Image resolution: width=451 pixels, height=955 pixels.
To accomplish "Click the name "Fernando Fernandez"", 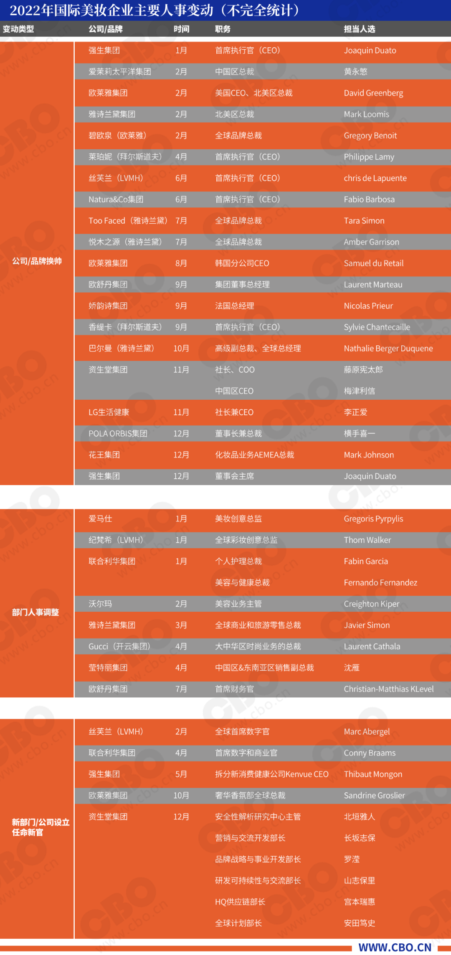I will [x=380, y=583].
